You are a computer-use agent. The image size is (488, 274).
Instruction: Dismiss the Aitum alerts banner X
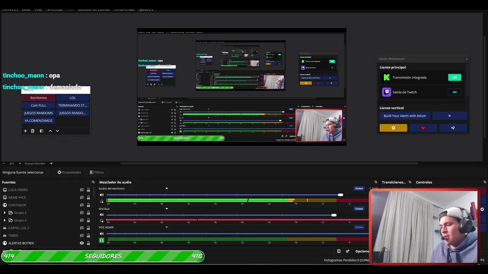click(x=449, y=116)
